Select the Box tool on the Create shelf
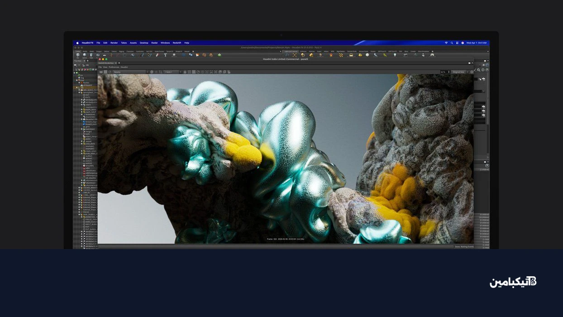Viewport: 563px width, 317px height. [x=77, y=55]
